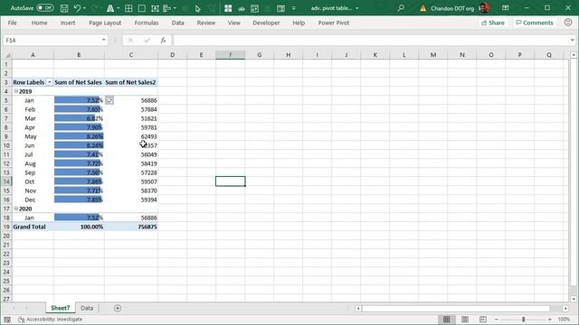
Task: Open the Comments pane button
Action: pos(535,23)
